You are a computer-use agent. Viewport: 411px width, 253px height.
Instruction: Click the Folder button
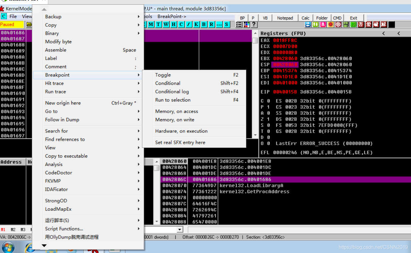pos(322,18)
